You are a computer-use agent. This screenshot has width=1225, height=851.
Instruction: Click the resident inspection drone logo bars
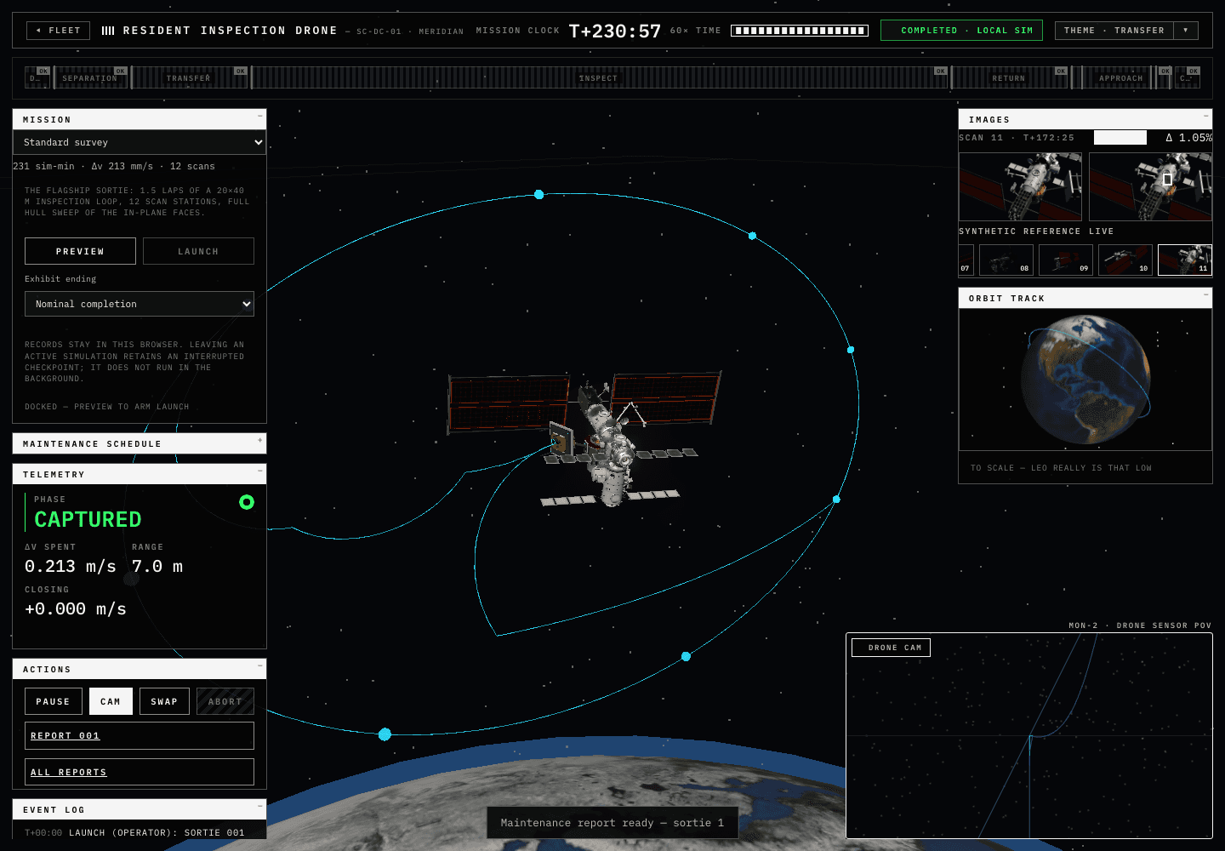click(108, 31)
